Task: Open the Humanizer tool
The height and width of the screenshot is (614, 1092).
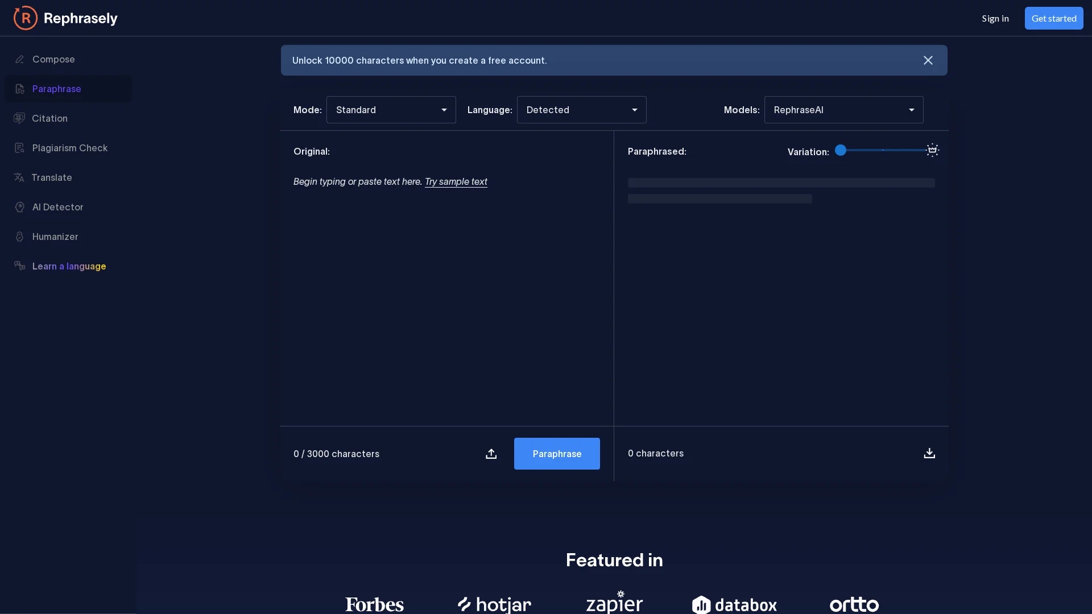Action: pyautogui.click(x=68, y=237)
